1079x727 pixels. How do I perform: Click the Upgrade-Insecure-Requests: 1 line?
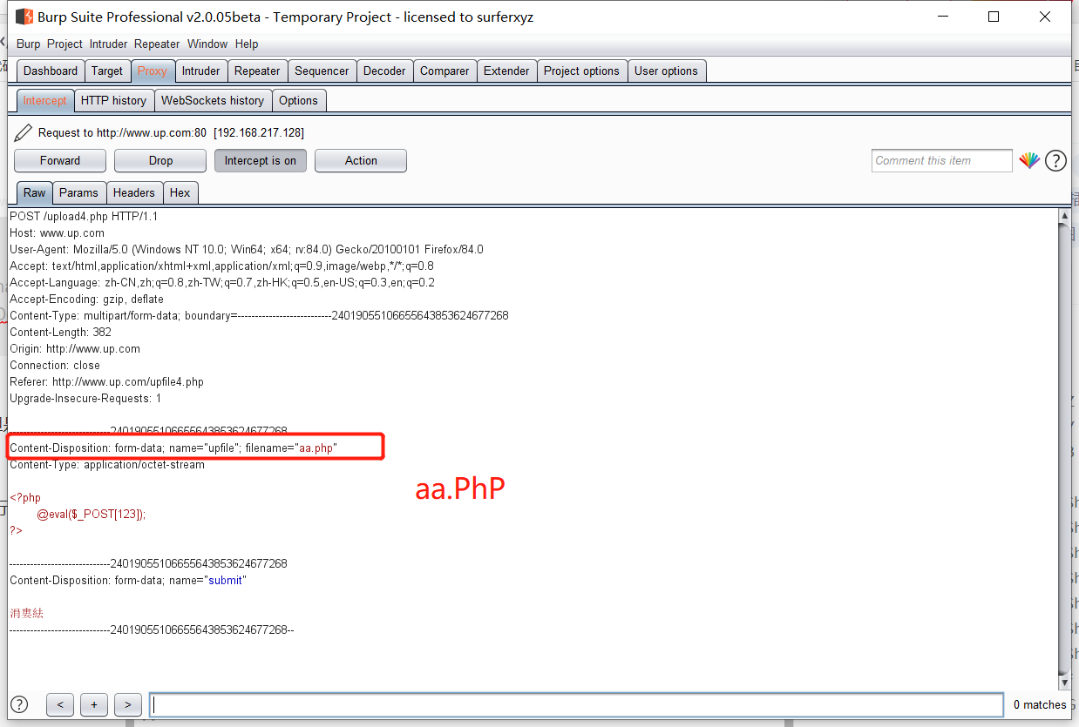pos(85,398)
